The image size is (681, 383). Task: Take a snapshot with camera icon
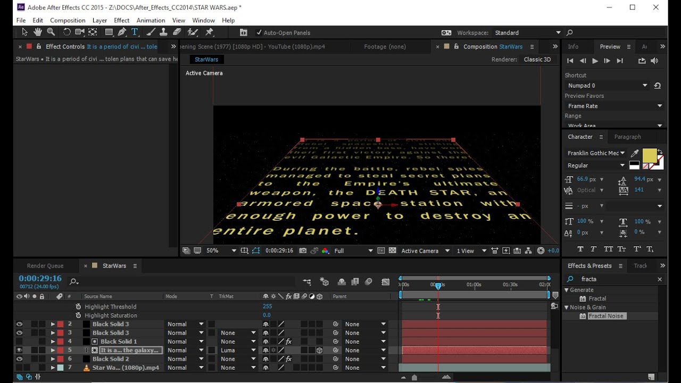[x=303, y=251]
